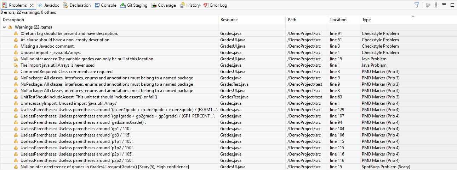This screenshot has height=170, width=457.
Task: Sort by the Resource column header
Action: point(229,20)
